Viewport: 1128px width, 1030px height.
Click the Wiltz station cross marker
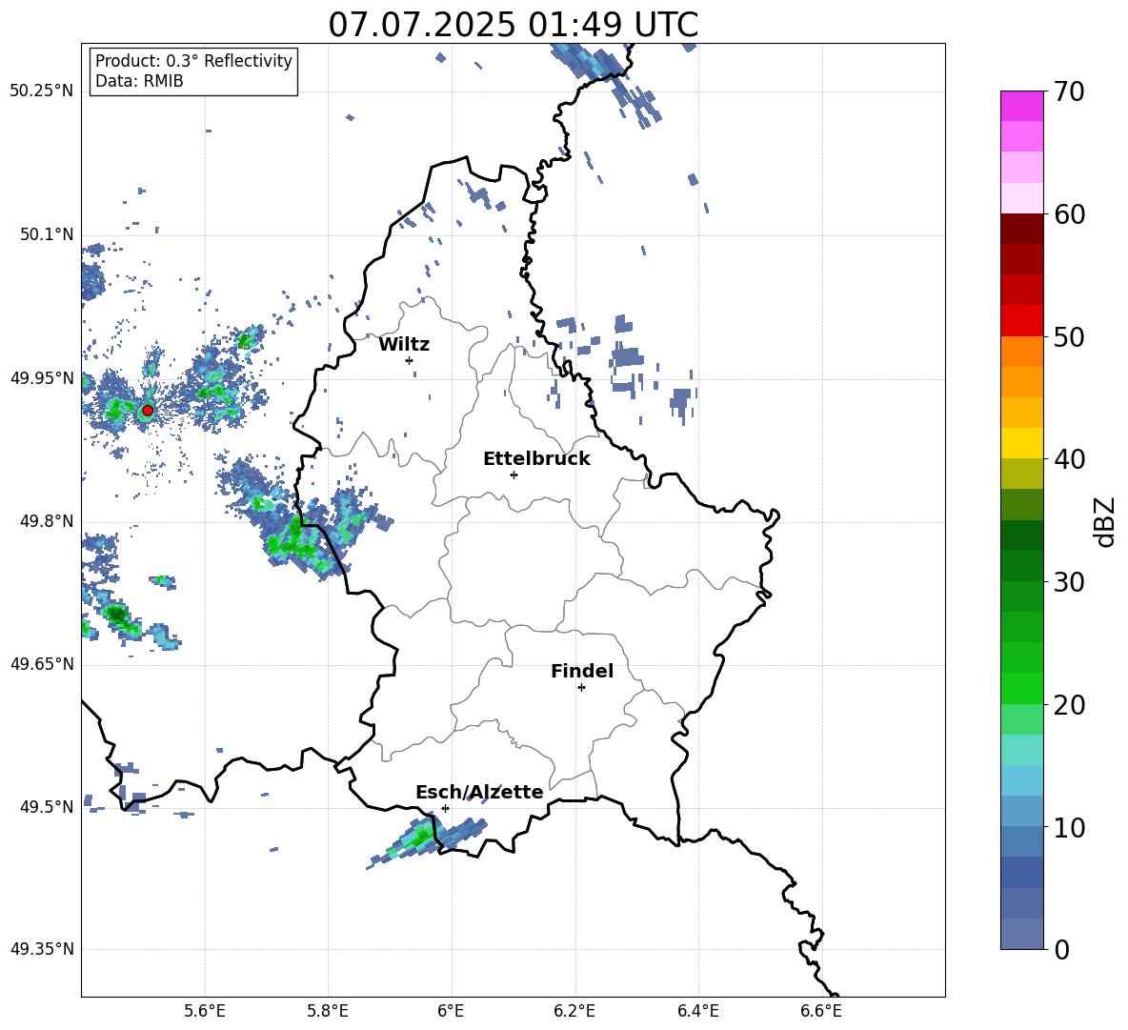pyautogui.click(x=410, y=360)
